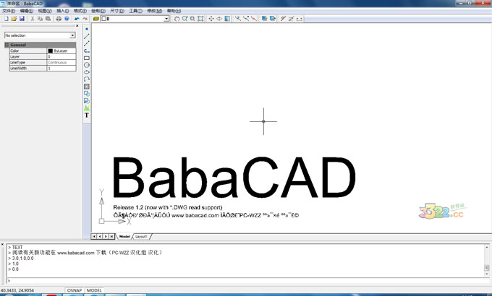Select the Arc drawing tool

(87, 79)
